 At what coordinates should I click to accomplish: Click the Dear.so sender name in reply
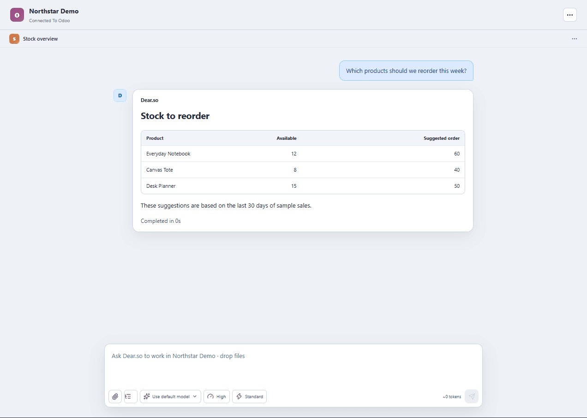pyautogui.click(x=150, y=100)
